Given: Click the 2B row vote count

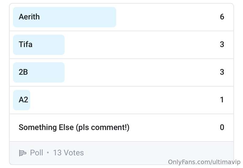Looking at the screenshot, I should [x=222, y=72].
